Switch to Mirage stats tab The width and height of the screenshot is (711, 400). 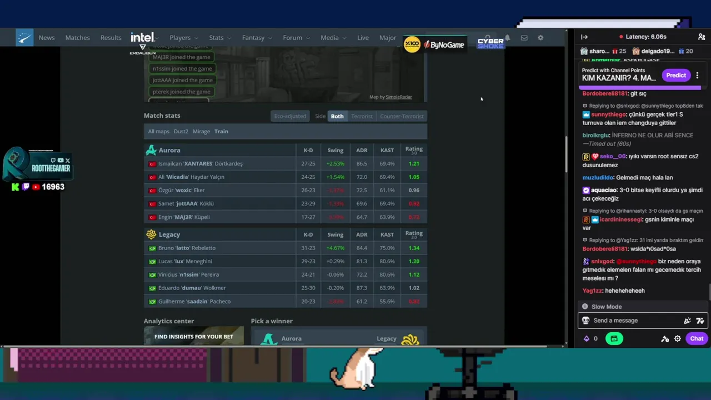click(201, 132)
